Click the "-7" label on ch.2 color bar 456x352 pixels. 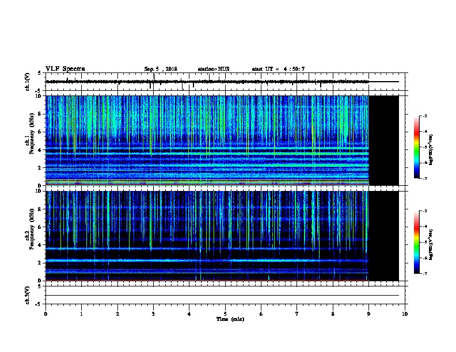[424, 273]
